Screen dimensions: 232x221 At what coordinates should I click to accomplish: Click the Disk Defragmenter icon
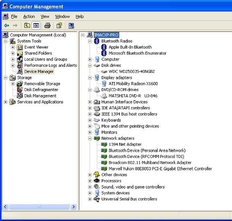(x=20, y=90)
